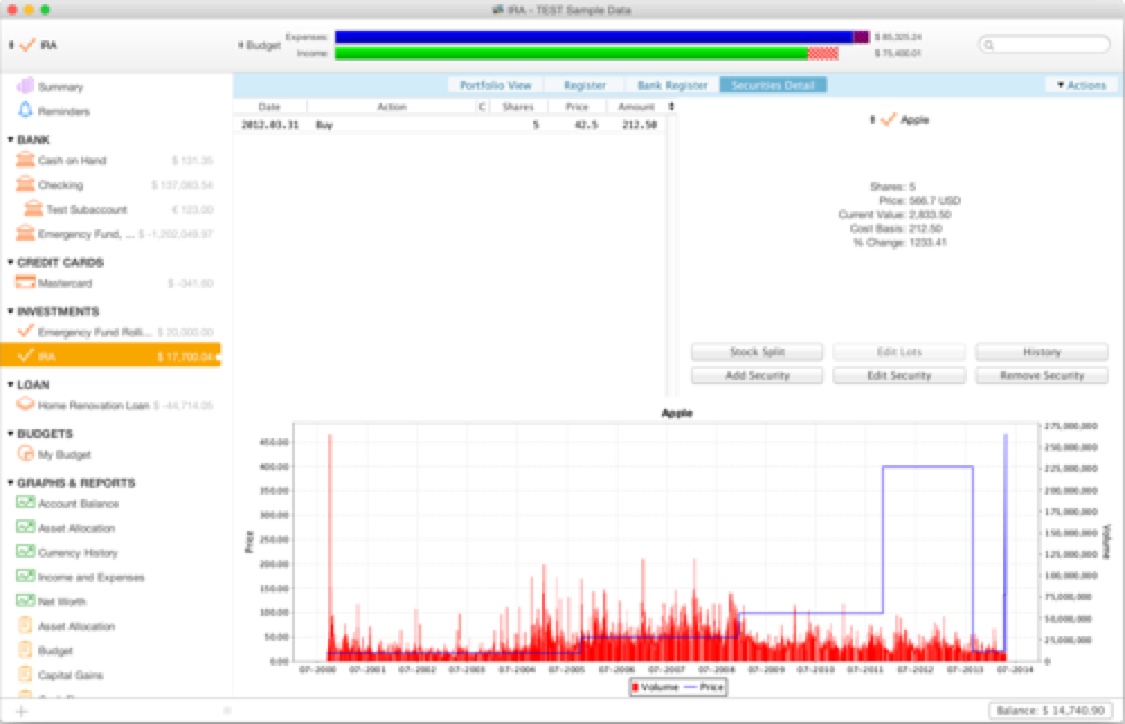The height and width of the screenshot is (724, 1125).
Task: Click the Mastercard credit card icon
Action: coord(25,283)
